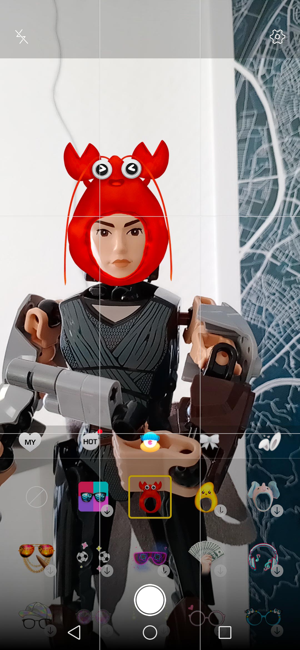Choose holographic cap with glasses sticker
The image size is (300, 650).
pyautogui.click(x=36, y=616)
